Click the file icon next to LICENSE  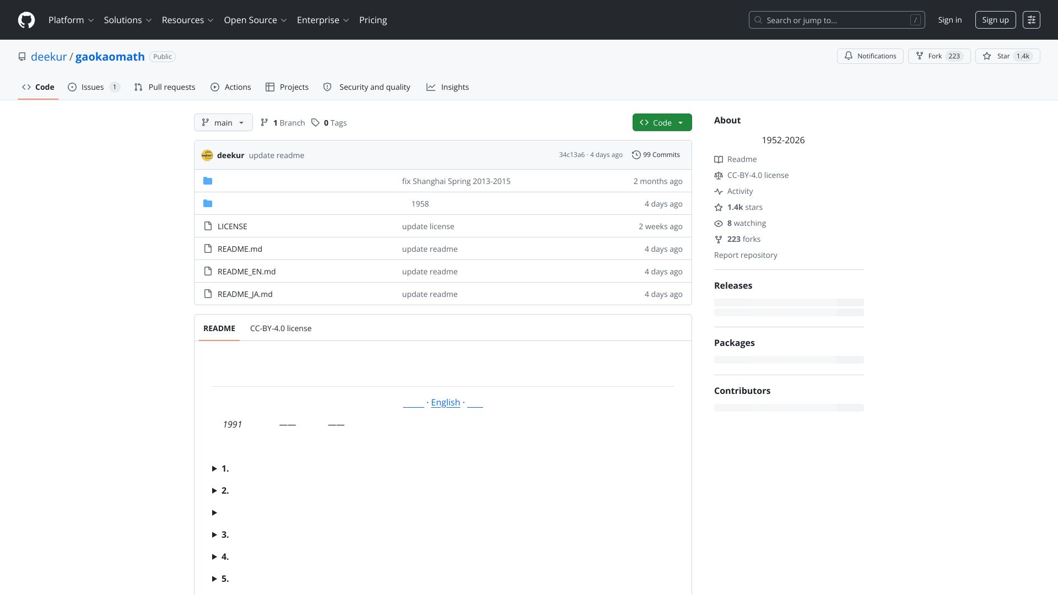(x=208, y=226)
